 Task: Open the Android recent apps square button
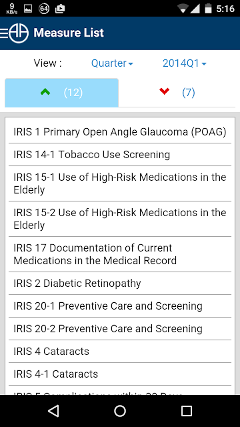coord(187,411)
